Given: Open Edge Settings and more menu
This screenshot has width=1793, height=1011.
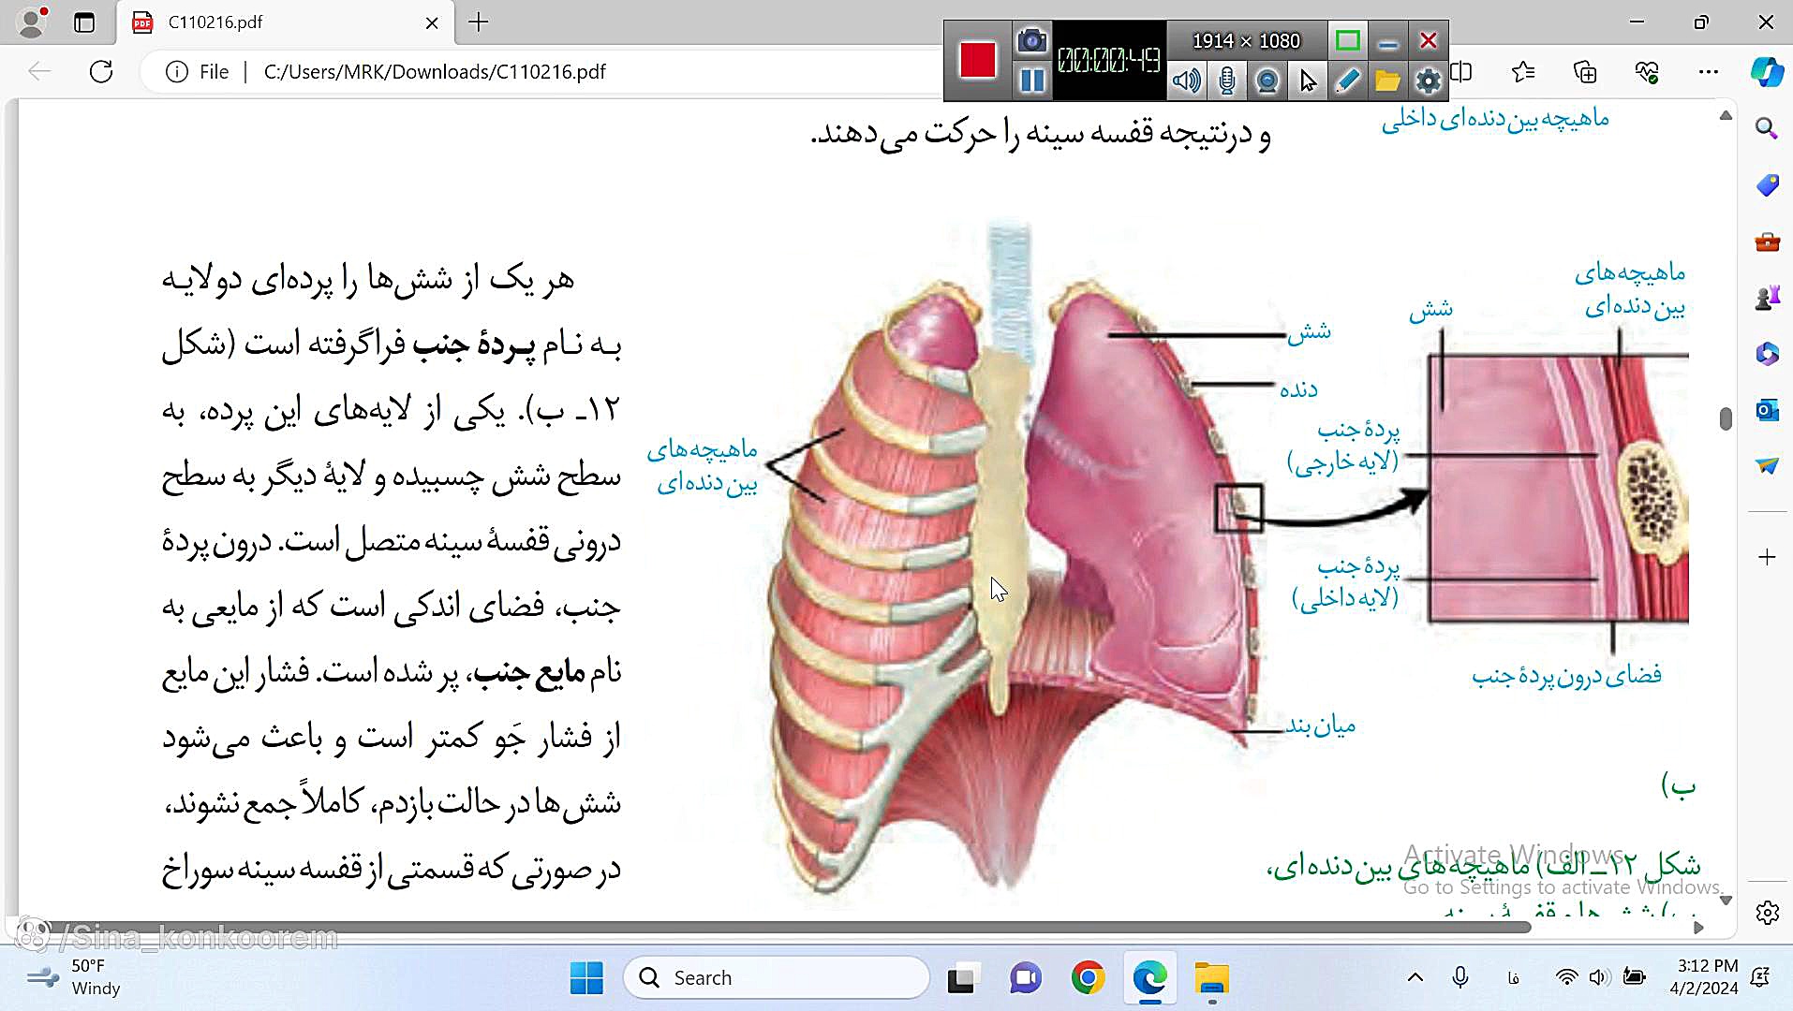Looking at the screenshot, I should click(x=1709, y=72).
